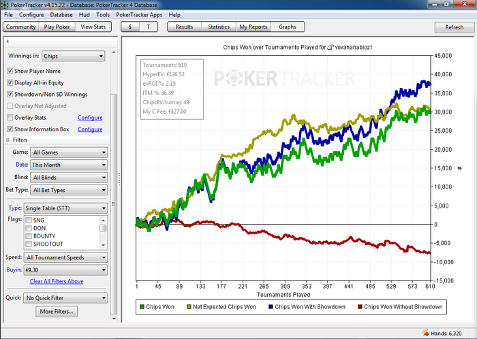Screen dimensions: 477x339
Task: Click the information box on the graph
Action: tap(172, 89)
